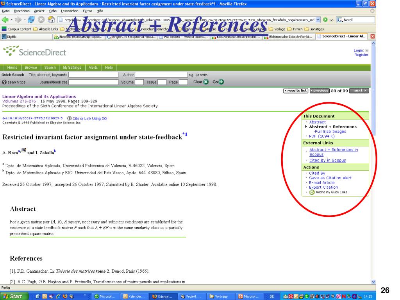Expand the address bar history dropdown
Image resolution: width=400 pixels, height=300 pixels.
click(x=318, y=20)
